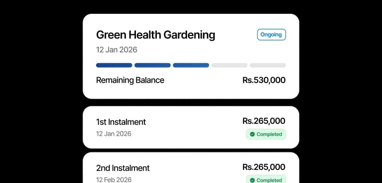382x183 pixels.
Task: Click the green check icon on 1st Instalment
Action: [x=252, y=134]
